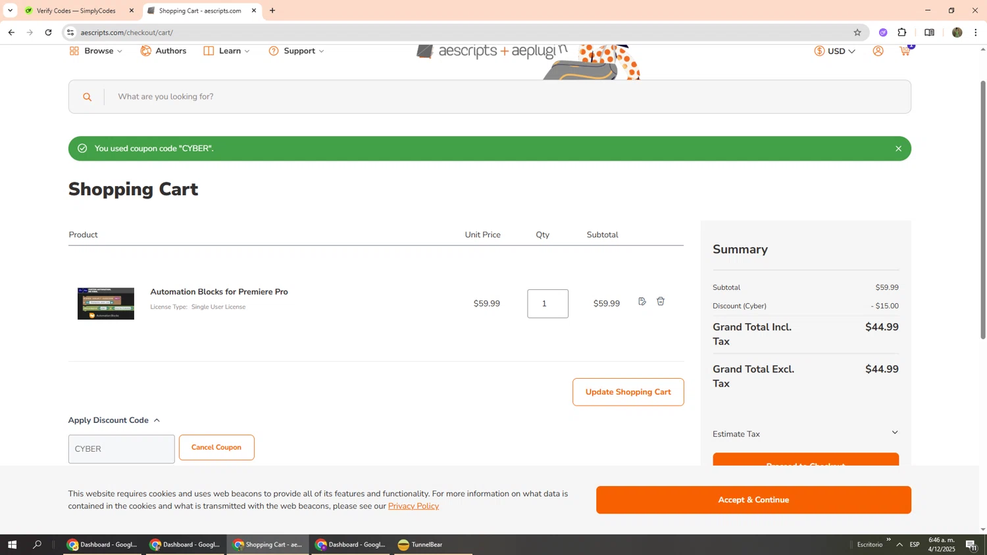Image resolution: width=987 pixels, height=555 pixels.
Task: Expand the Support menu
Action: 296,51
